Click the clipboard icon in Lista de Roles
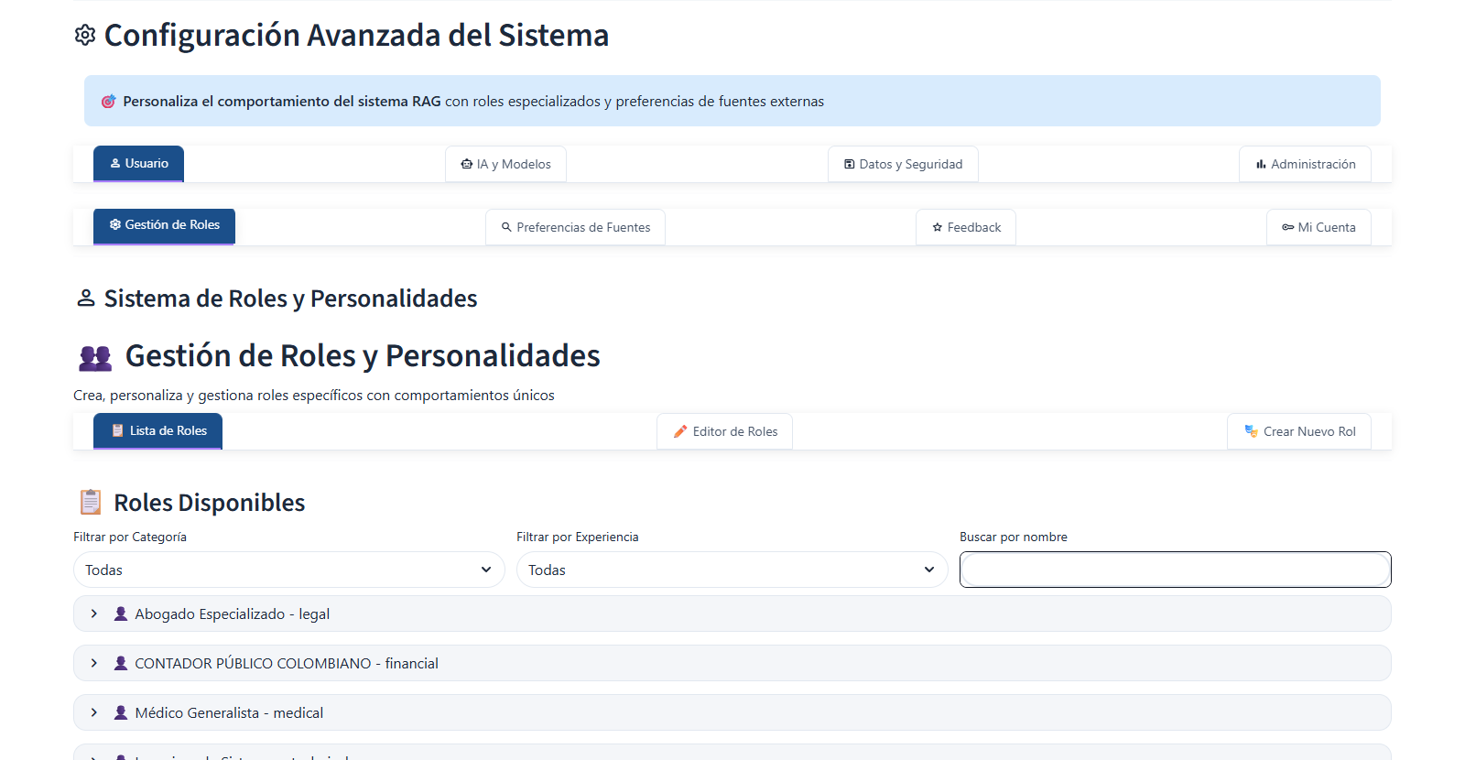Image resolution: width=1465 pixels, height=760 pixels. point(117,430)
